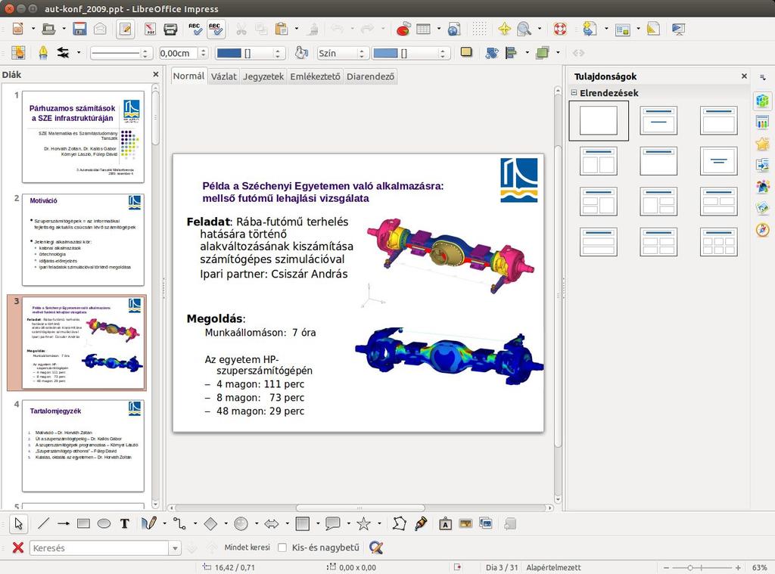Click the Save document icon

(79, 29)
